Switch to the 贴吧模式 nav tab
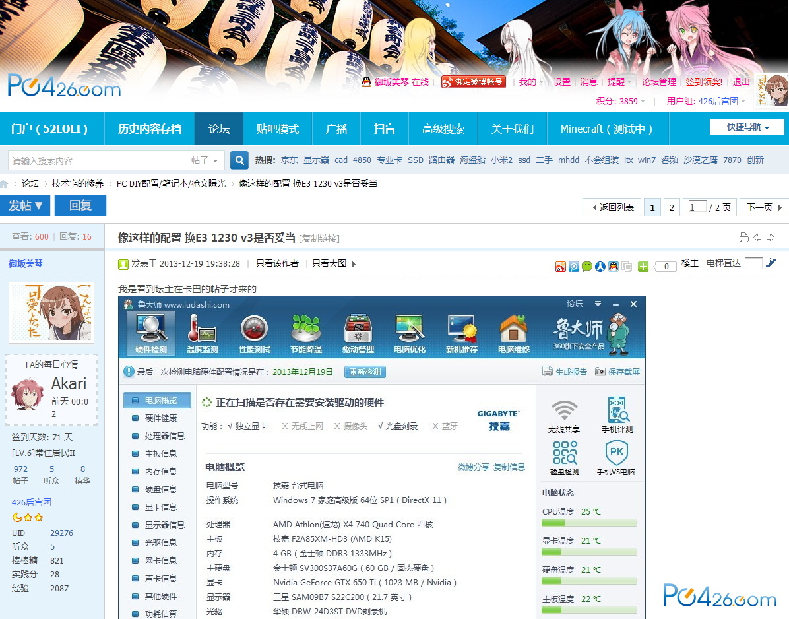The height and width of the screenshot is (619, 789). click(x=277, y=129)
